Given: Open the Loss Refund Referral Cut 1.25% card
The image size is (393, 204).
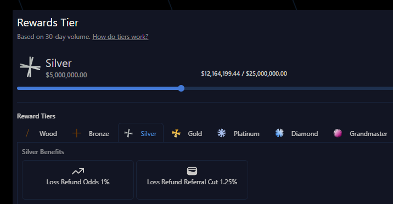Looking at the screenshot, I should [192, 180].
